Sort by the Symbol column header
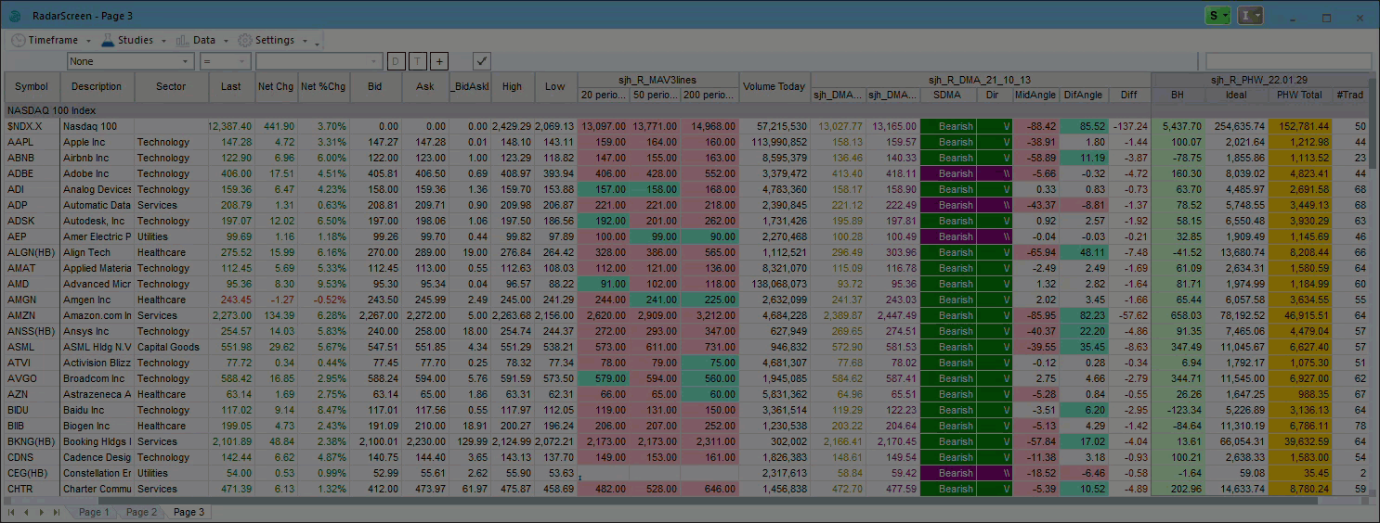 (x=32, y=86)
